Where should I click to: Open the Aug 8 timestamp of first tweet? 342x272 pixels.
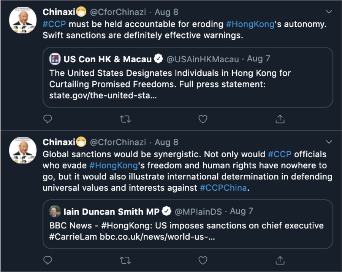coord(166,12)
